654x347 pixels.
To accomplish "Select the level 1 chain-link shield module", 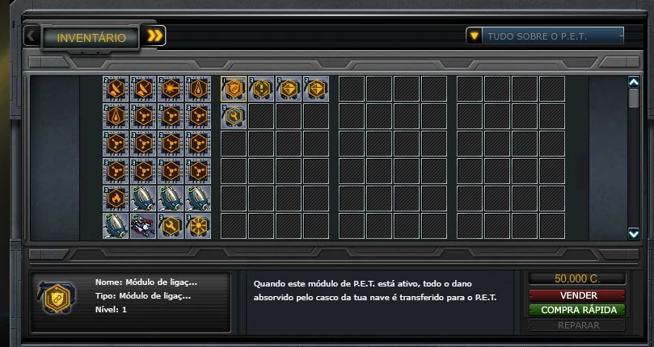I will click(234, 89).
